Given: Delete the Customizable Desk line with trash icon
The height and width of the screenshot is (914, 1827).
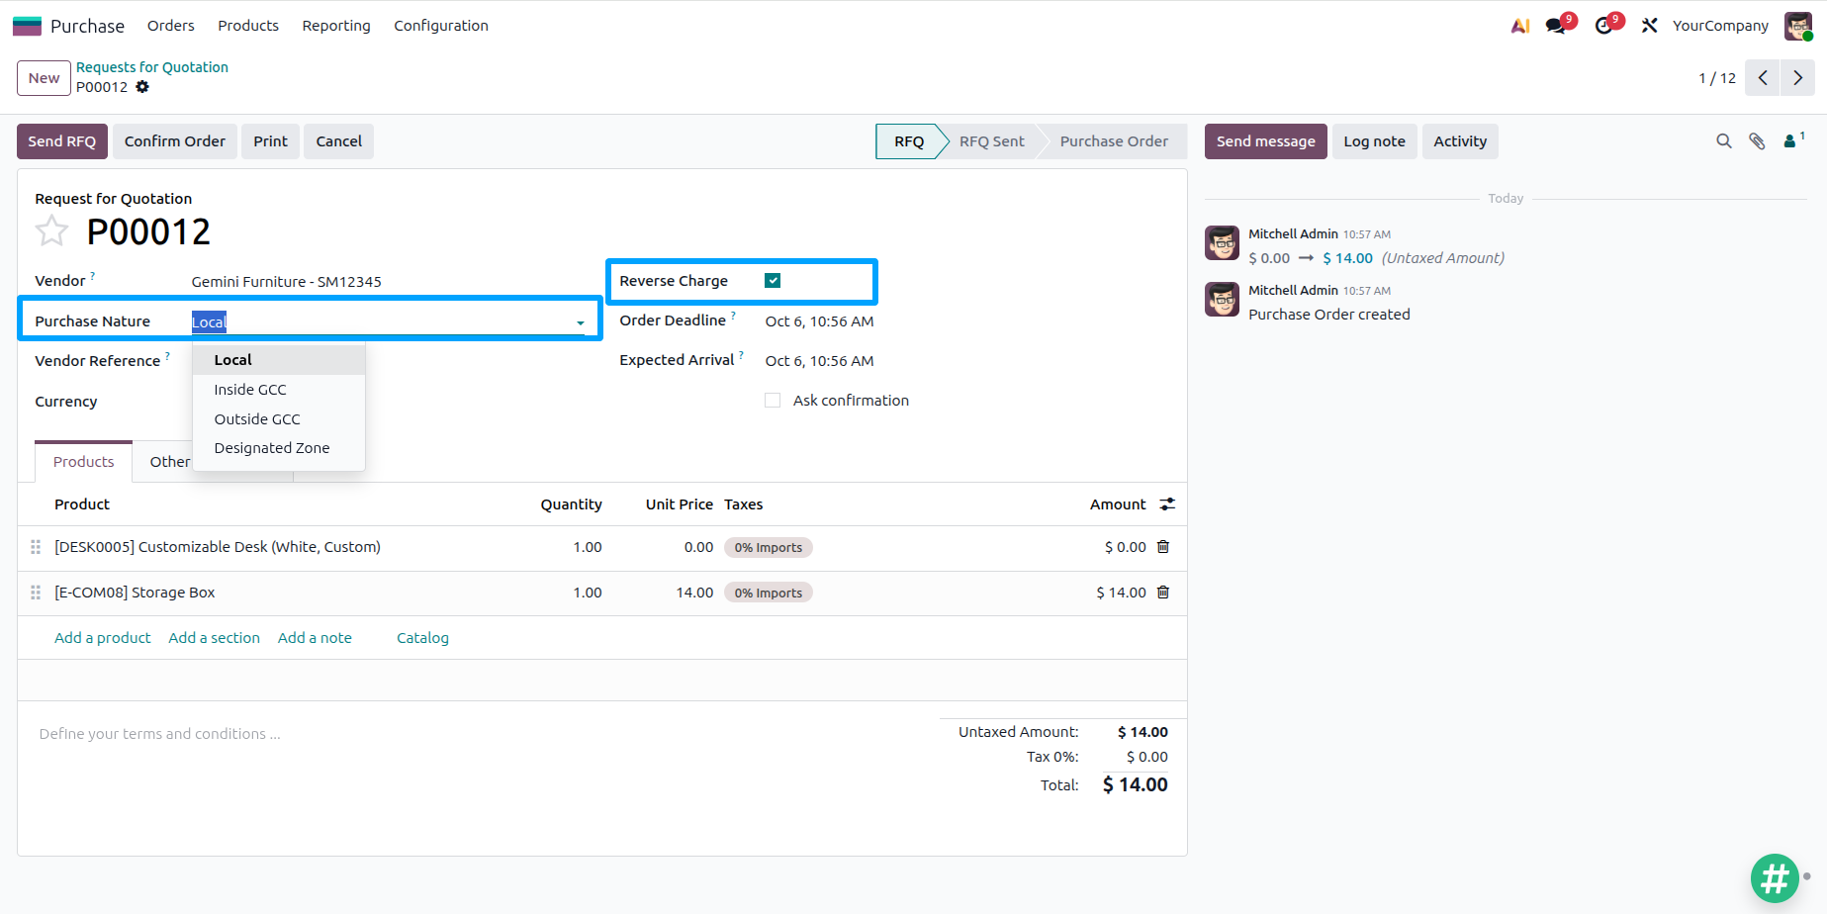Looking at the screenshot, I should pyautogui.click(x=1163, y=547).
